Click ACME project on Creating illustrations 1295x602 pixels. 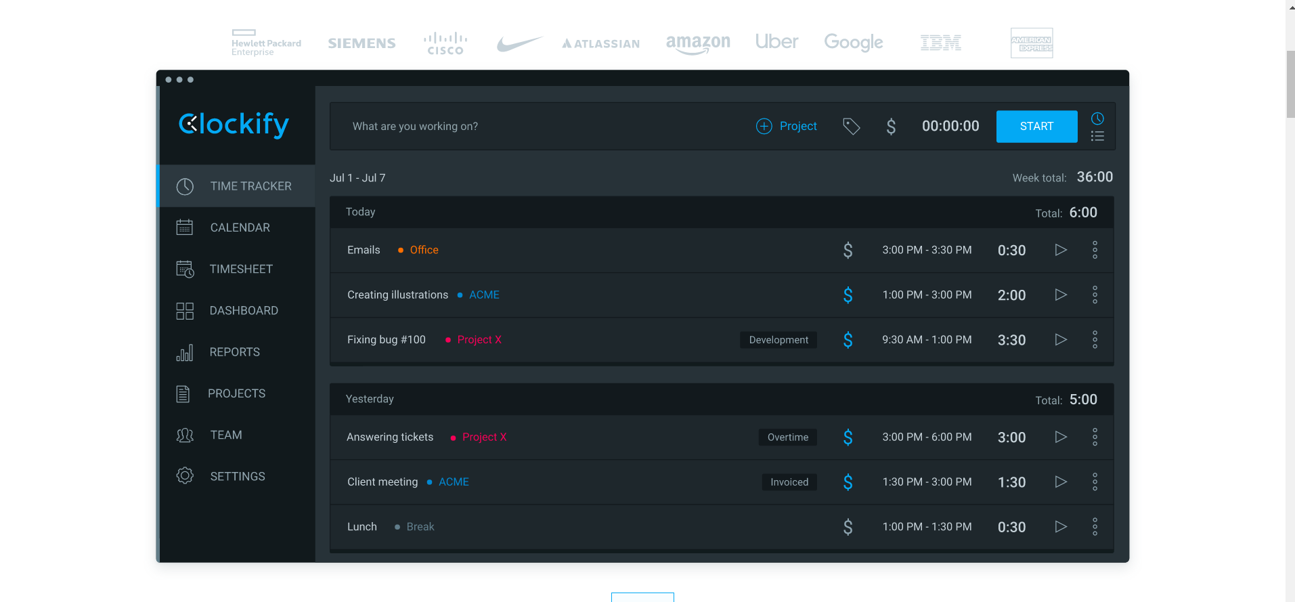(x=484, y=295)
